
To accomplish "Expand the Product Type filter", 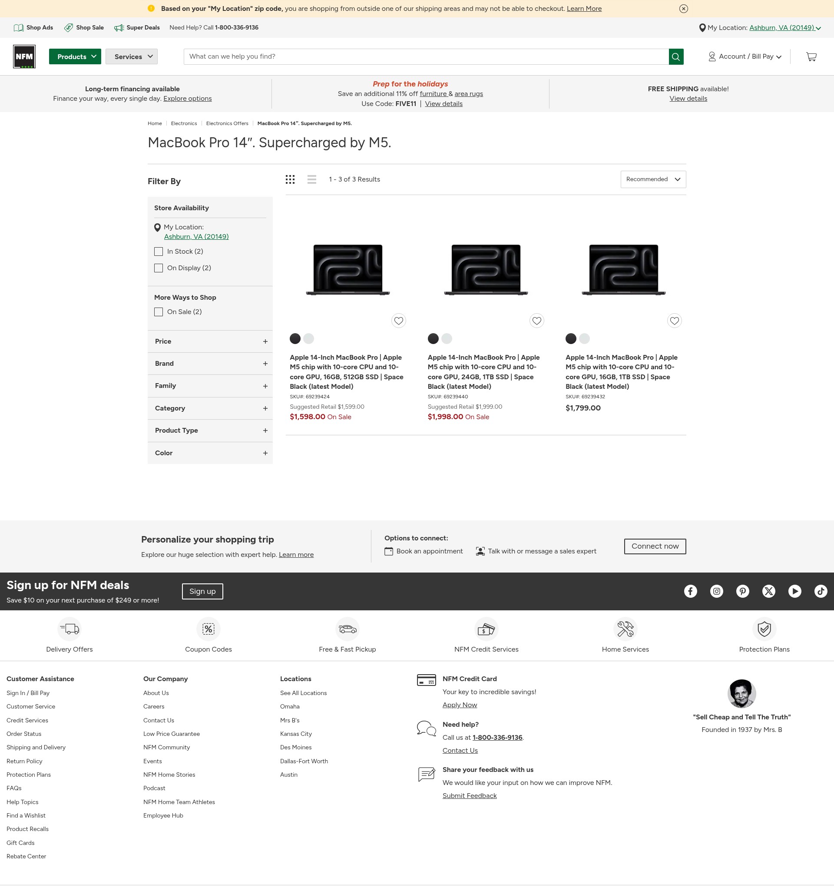I will point(210,430).
